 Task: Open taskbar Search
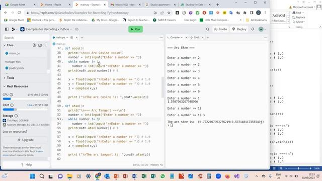42,176
